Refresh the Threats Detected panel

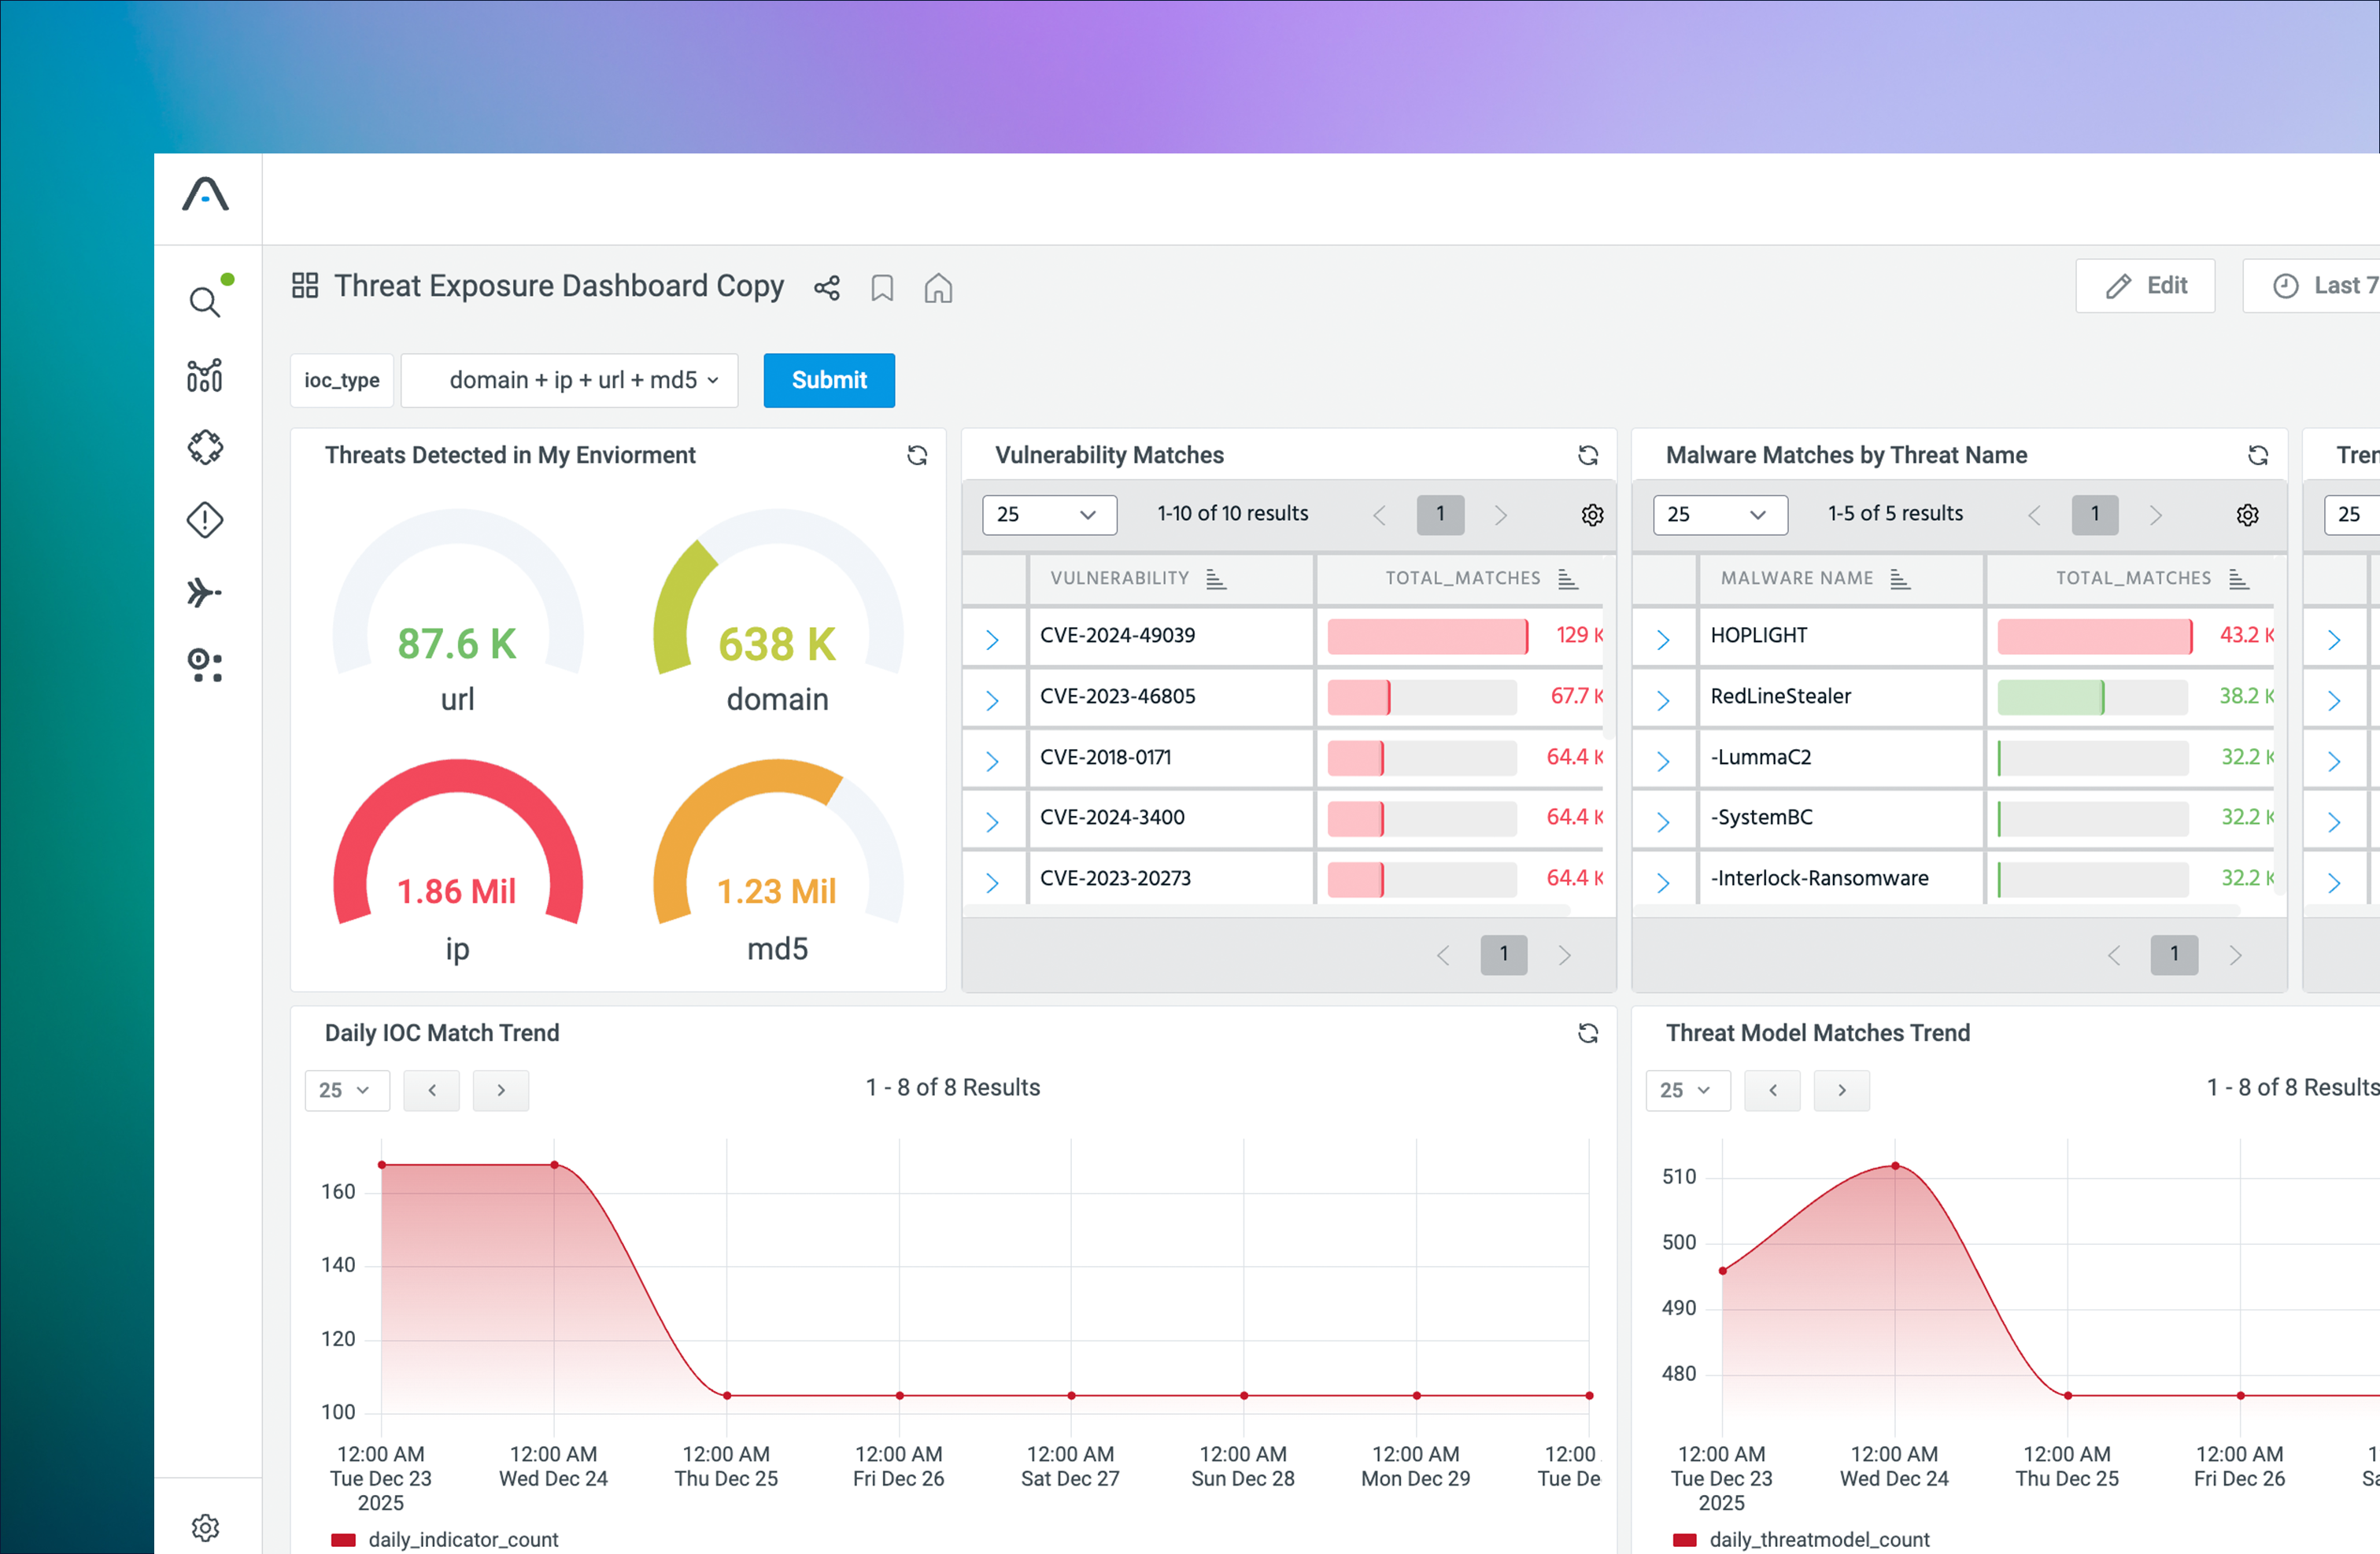[916, 455]
